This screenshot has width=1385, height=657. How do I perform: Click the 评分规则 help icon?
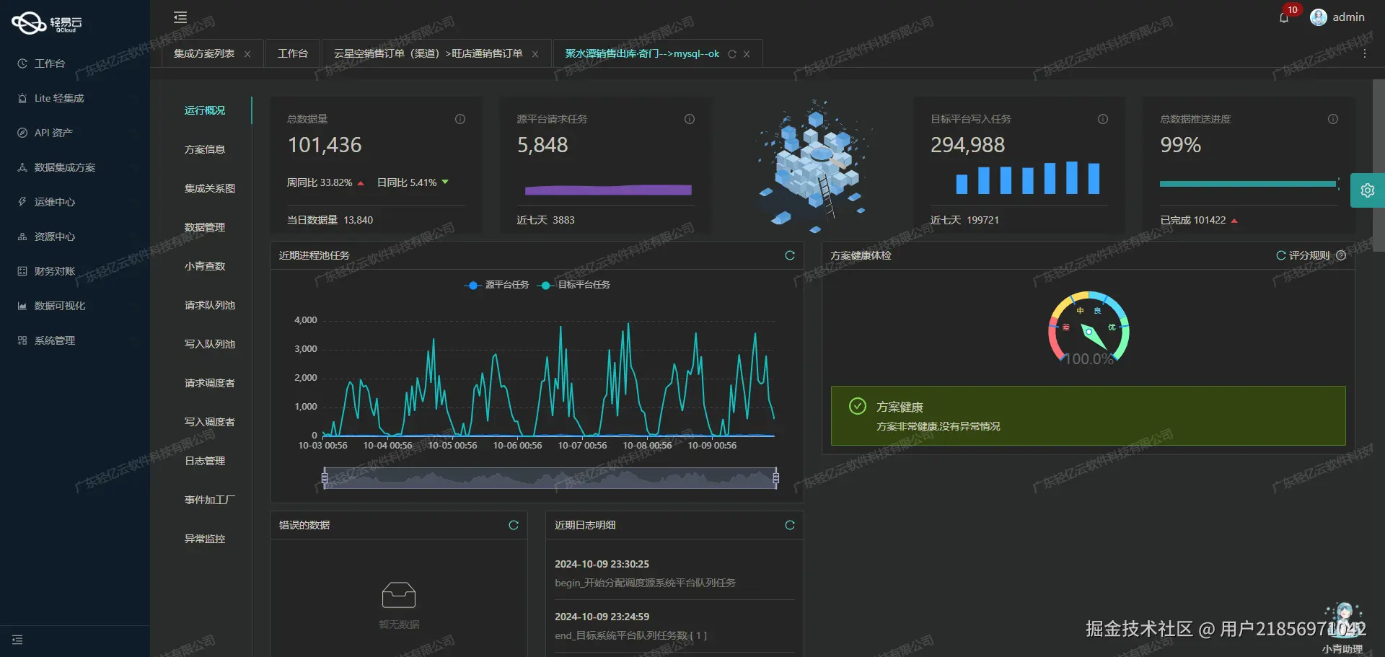pyautogui.click(x=1341, y=255)
